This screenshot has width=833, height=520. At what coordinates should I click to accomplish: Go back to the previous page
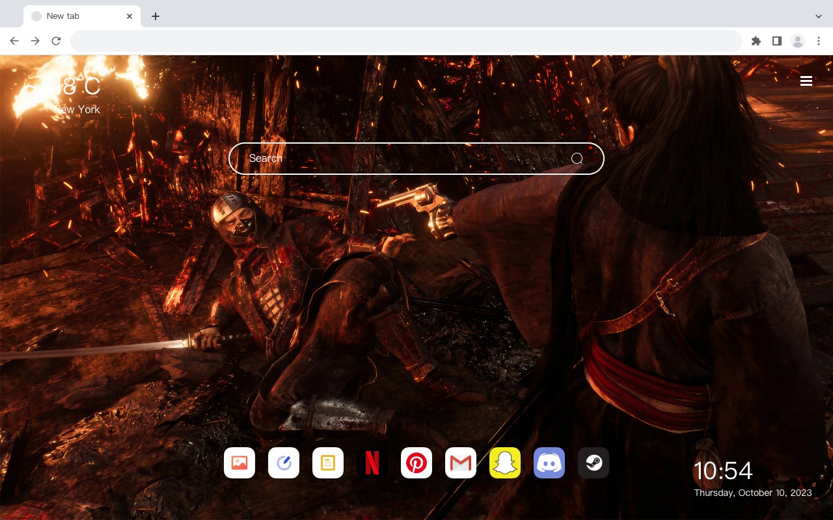pyautogui.click(x=14, y=41)
